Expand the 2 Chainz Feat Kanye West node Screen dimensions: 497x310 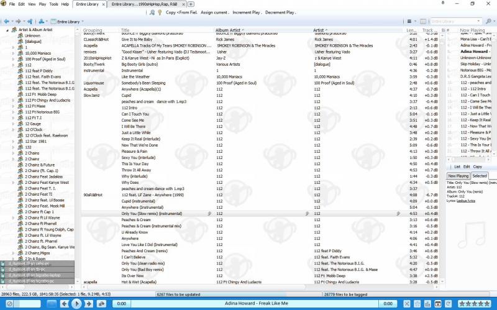click(x=13, y=183)
